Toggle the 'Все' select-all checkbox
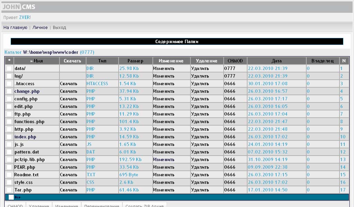 click(11, 197)
